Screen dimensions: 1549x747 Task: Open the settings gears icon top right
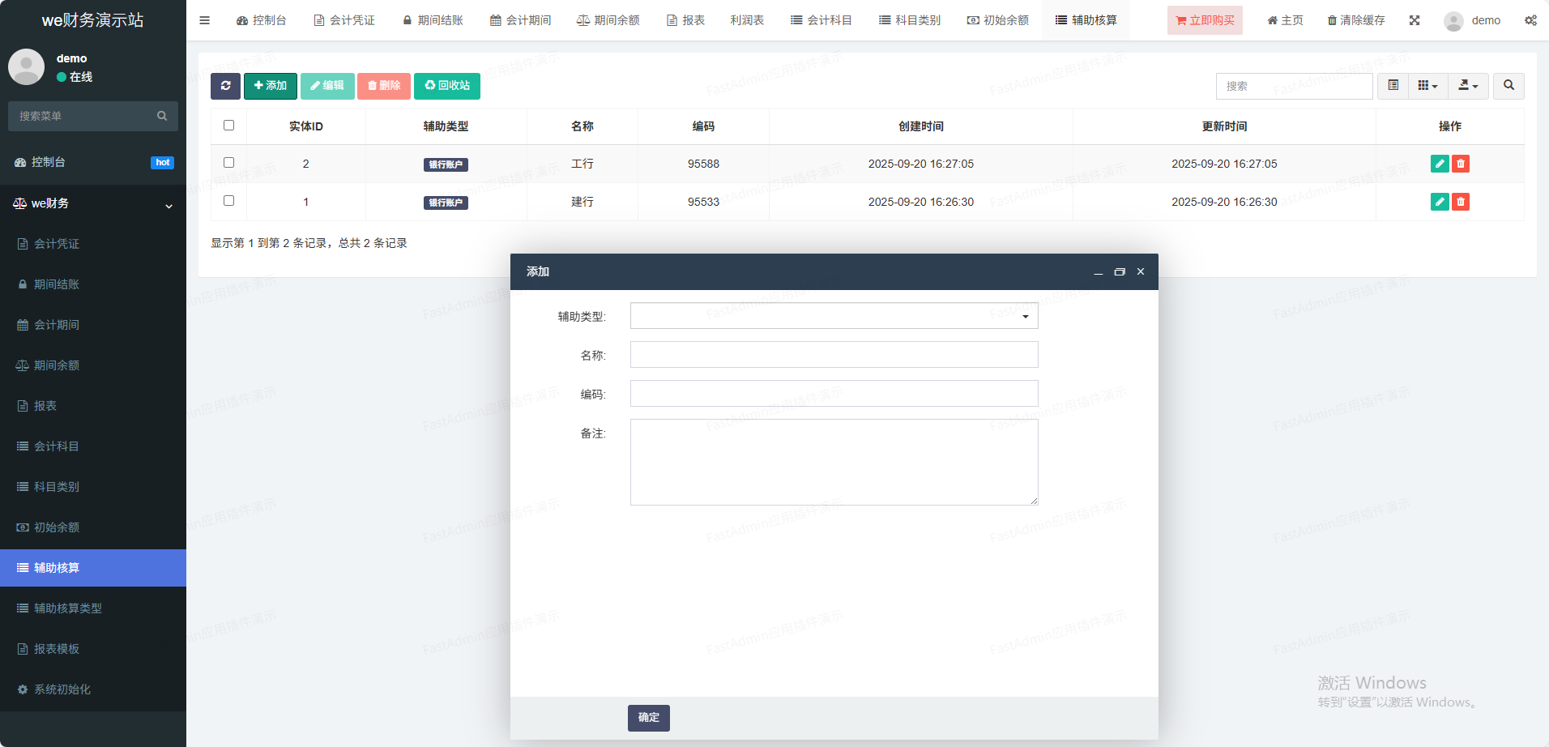(x=1530, y=20)
